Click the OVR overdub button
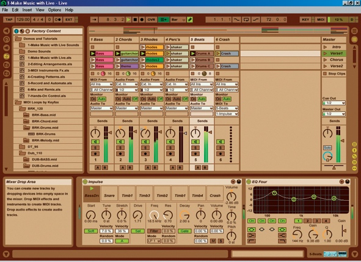The width and height of the screenshot is (361, 262). point(151,20)
